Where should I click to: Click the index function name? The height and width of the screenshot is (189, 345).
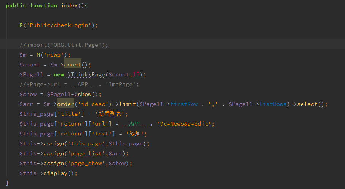(70, 5)
